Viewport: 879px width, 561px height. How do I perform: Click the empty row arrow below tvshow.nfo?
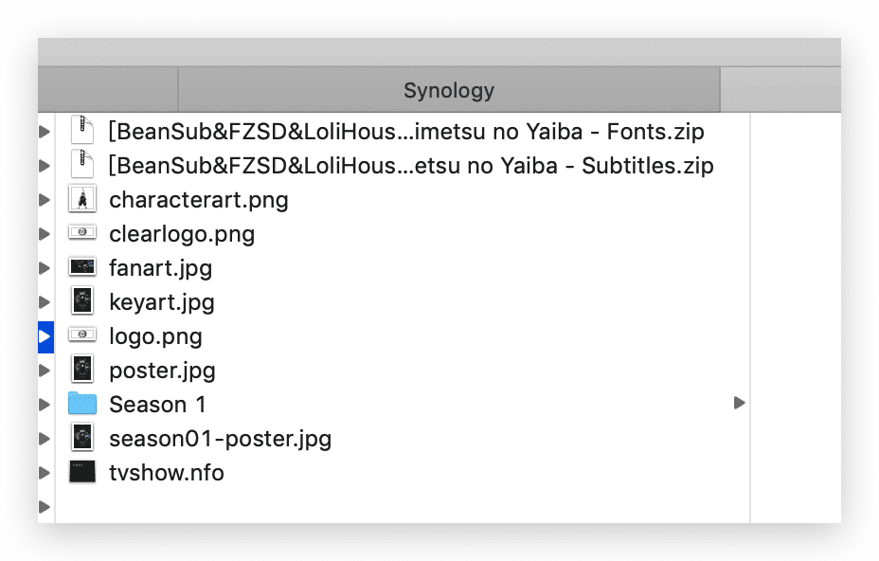[x=45, y=507]
